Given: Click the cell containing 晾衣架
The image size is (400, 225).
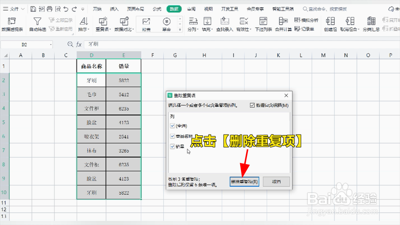Looking at the screenshot, I should point(91,137).
